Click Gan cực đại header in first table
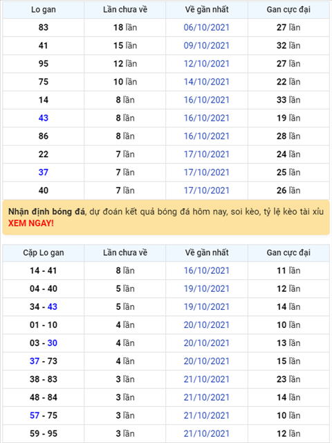This screenshot has width=332, height=443. [288, 10]
